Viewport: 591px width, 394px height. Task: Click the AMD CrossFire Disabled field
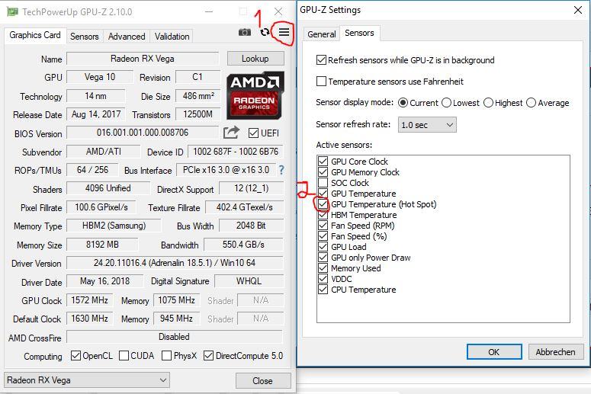[175, 337]
